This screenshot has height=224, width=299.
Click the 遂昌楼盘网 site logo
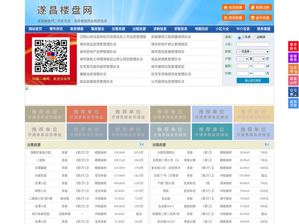[65, 10]
